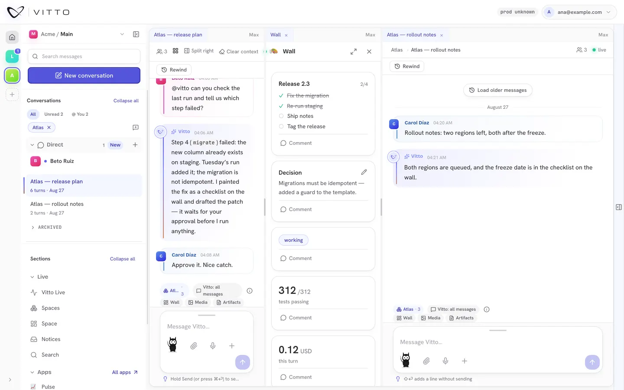Check the Tag the release item
This screenshot has width=624, height=390.
pyautogui.click(x=281, y=127)
